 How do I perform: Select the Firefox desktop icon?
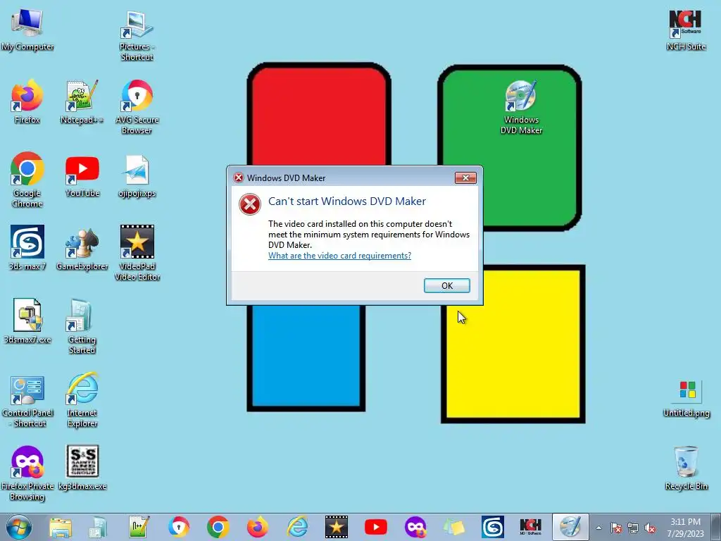pyautogui.click(x=27, y=102)
